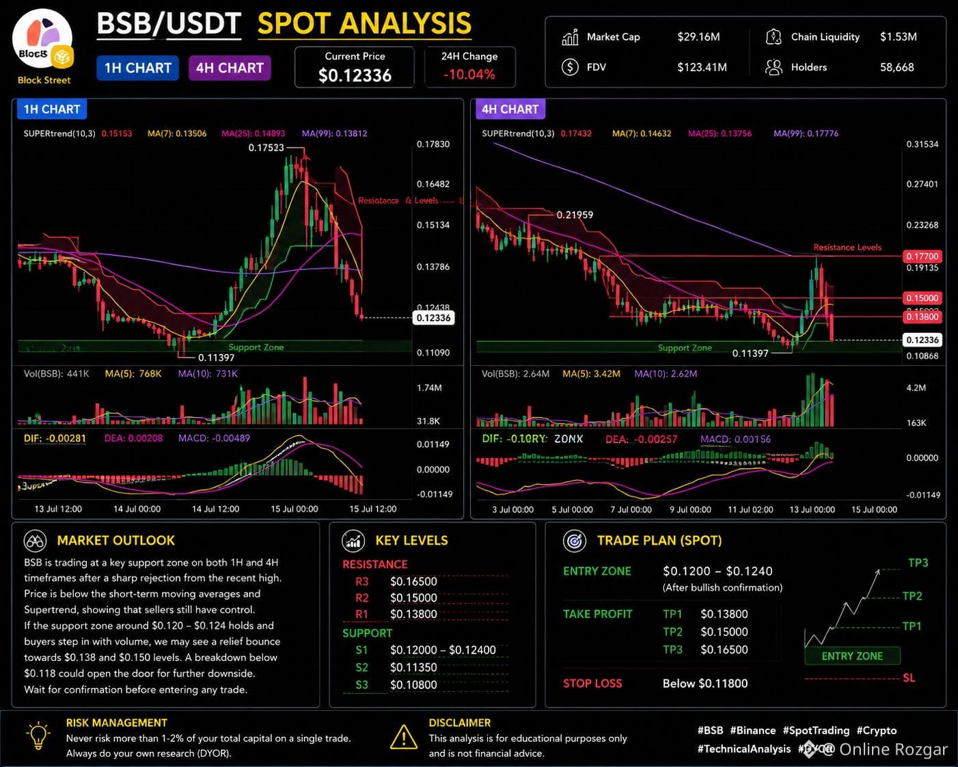Click the red SL label in trade diagram
Image resolution: width=958 pixels, height=767 pixels.
pyautogui.click(x=909, y=677)
